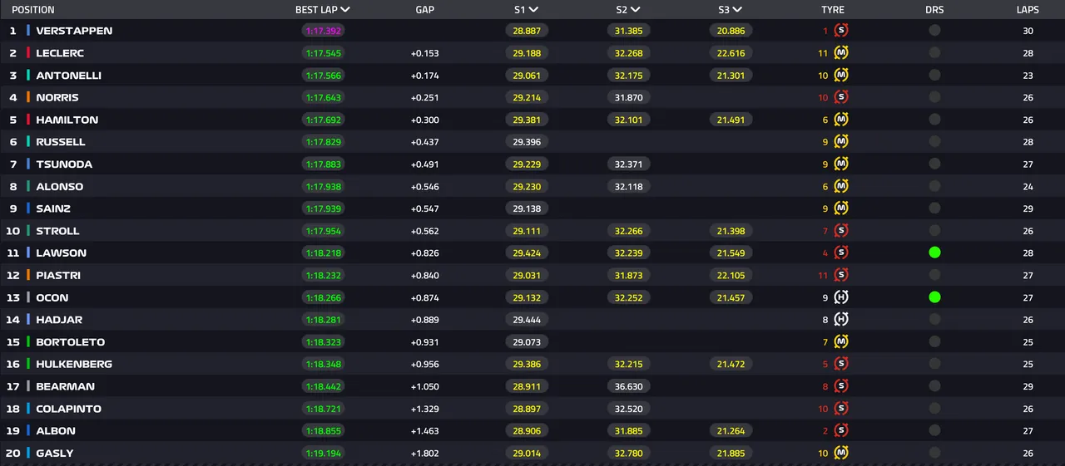Click the Position column header
This screenshot has width=1065, height=466.
pos(33,10)
